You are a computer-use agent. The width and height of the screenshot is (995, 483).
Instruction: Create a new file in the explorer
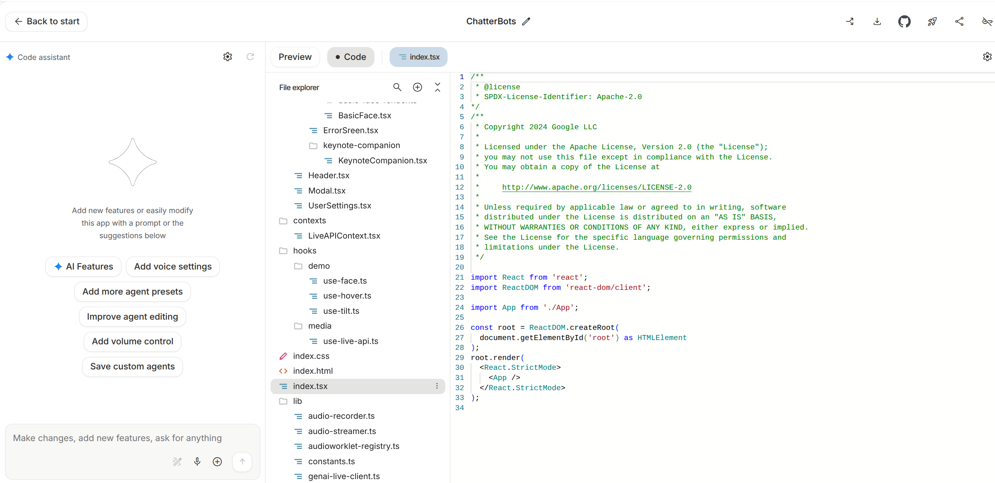pyautogui.click(x=417, y=87)
